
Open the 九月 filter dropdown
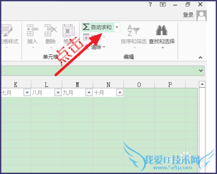point(89,92)
